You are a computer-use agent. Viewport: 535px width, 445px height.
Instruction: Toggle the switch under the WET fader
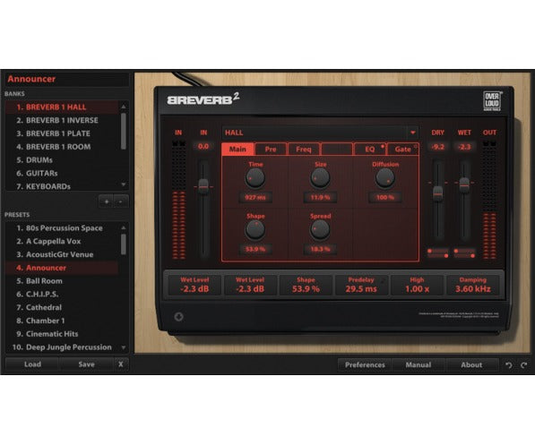[464, 253]
